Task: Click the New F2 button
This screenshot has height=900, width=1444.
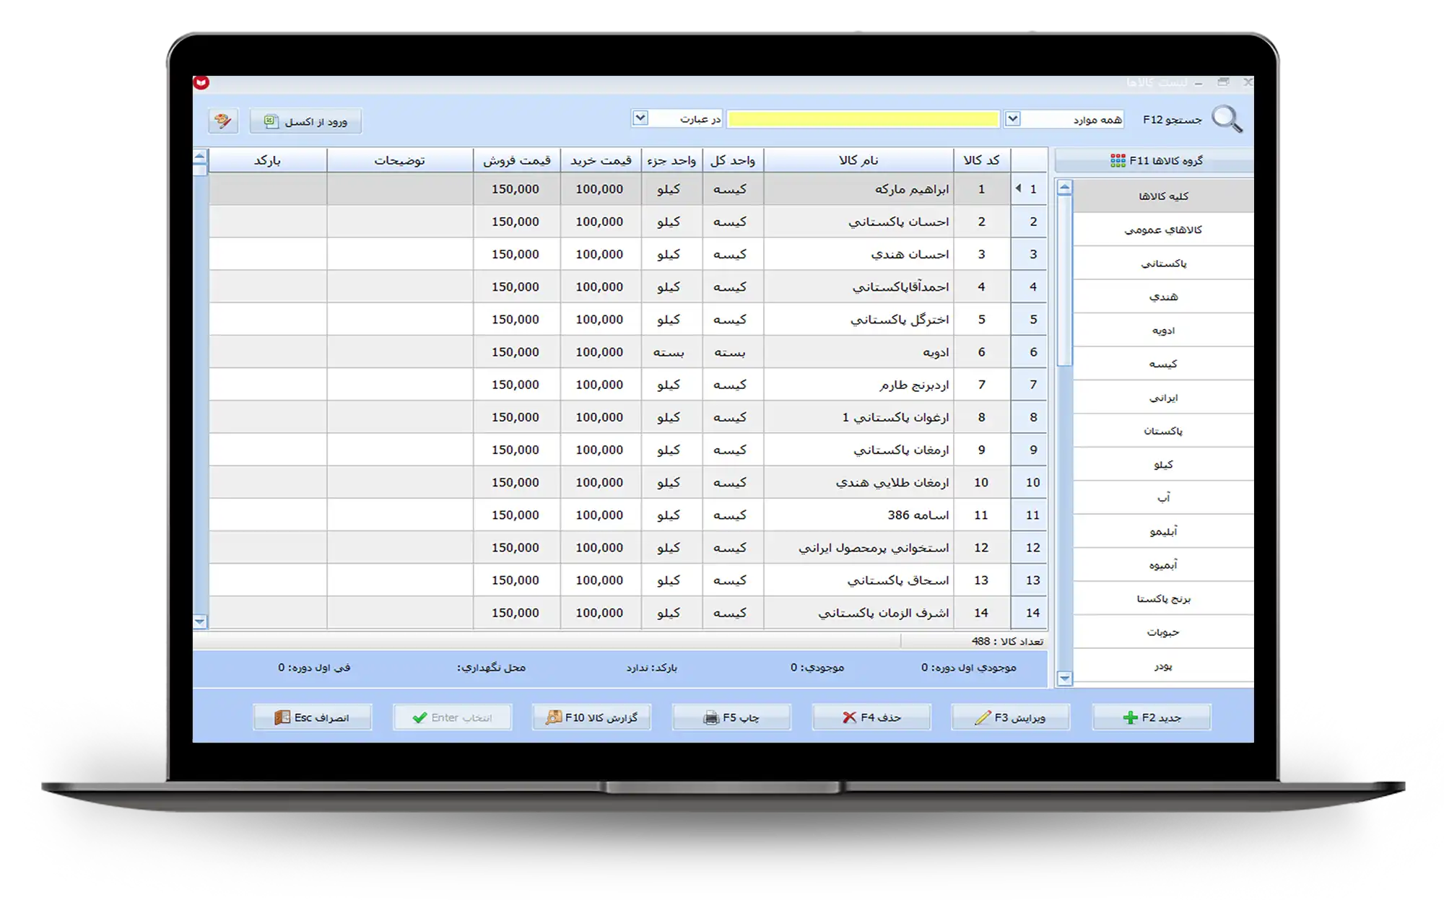Action: coord(1152,717)
